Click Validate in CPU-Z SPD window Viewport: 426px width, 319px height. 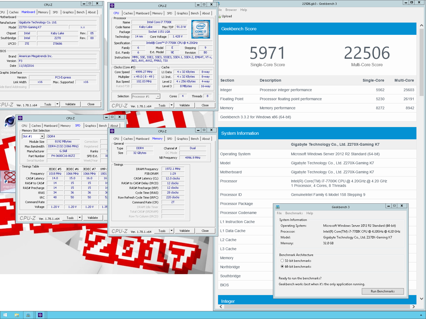(x=93, y=218)
